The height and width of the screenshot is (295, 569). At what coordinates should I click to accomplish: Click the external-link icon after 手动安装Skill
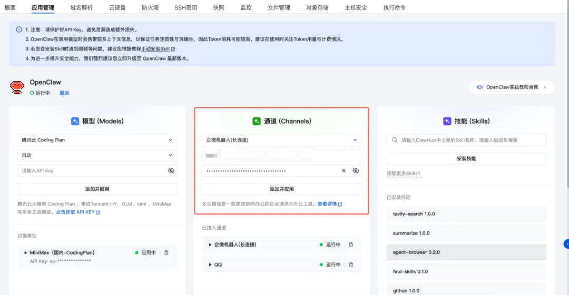tap(173, 49)
